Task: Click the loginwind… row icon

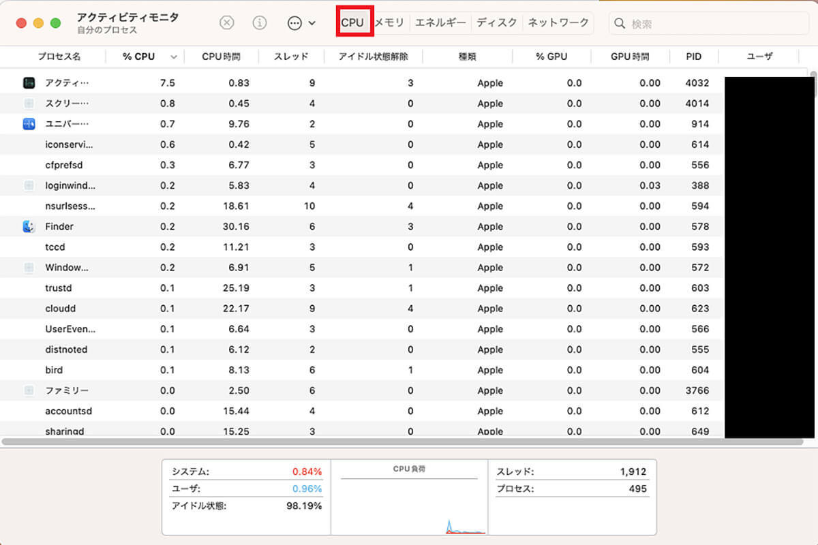Action: pyautogui.click(x=29, y=185)
